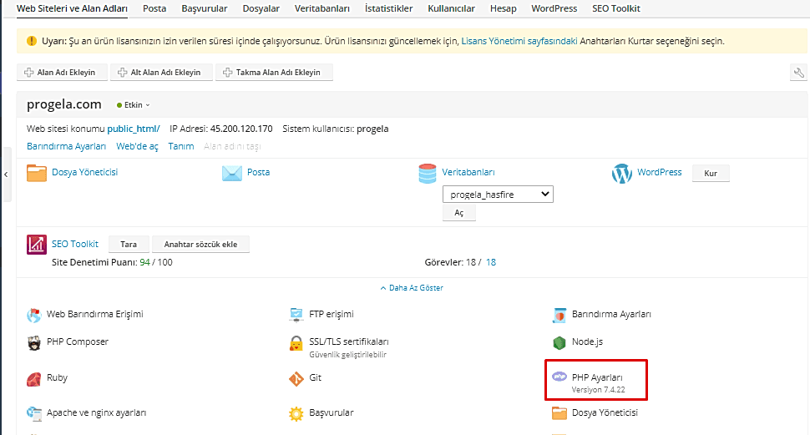Click the Tara button
The height and width of the screenshot is (435, 810).
pyautogui.click(x=129, y=245)
